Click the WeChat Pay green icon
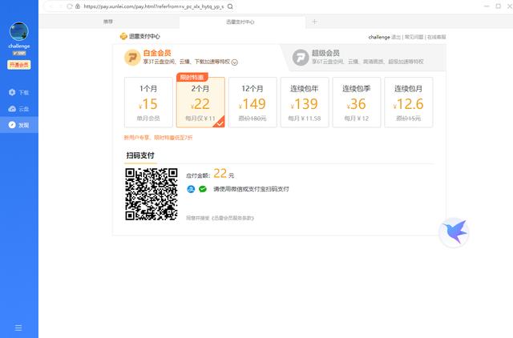The height and width of the screenshot is (338, 513). click(x=203, y=189)
